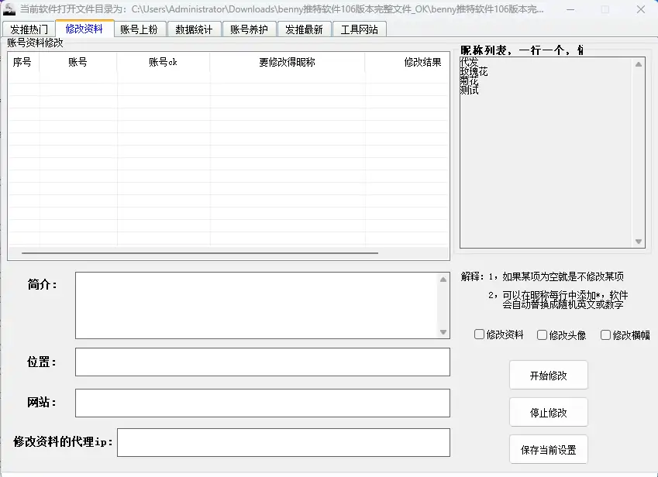
Task: Open the 工具网站 tab
Action: pyautogui.click(x=359, y=29)
